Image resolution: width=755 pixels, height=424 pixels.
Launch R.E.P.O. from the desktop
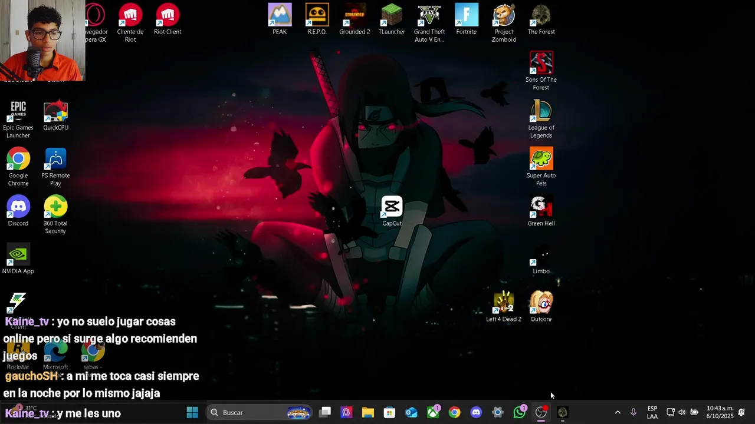point(317,19)
